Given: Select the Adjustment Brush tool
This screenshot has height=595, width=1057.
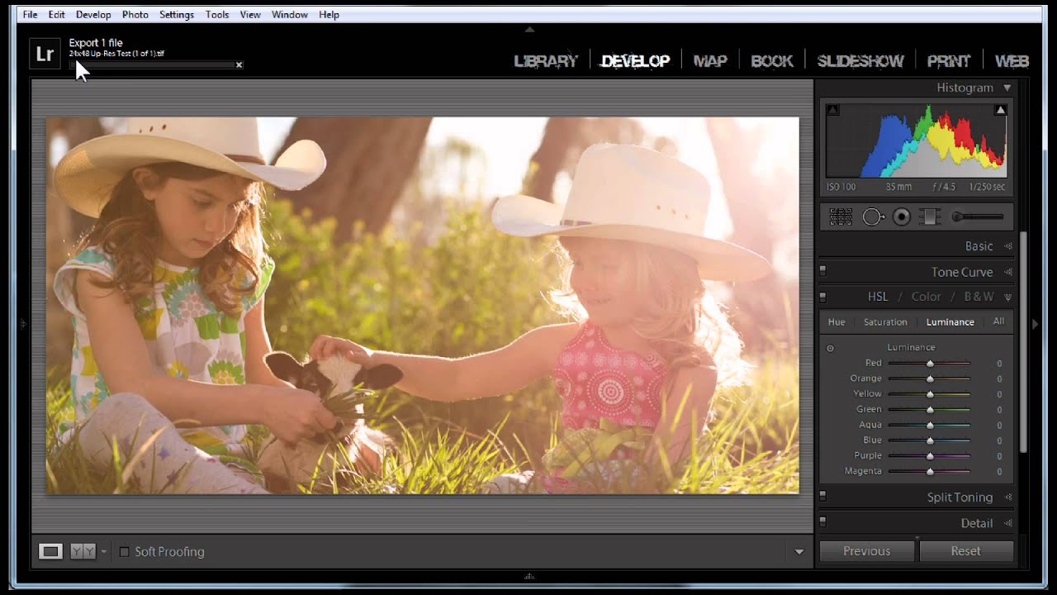Looking at the screenshot, I should click(978, 217).
